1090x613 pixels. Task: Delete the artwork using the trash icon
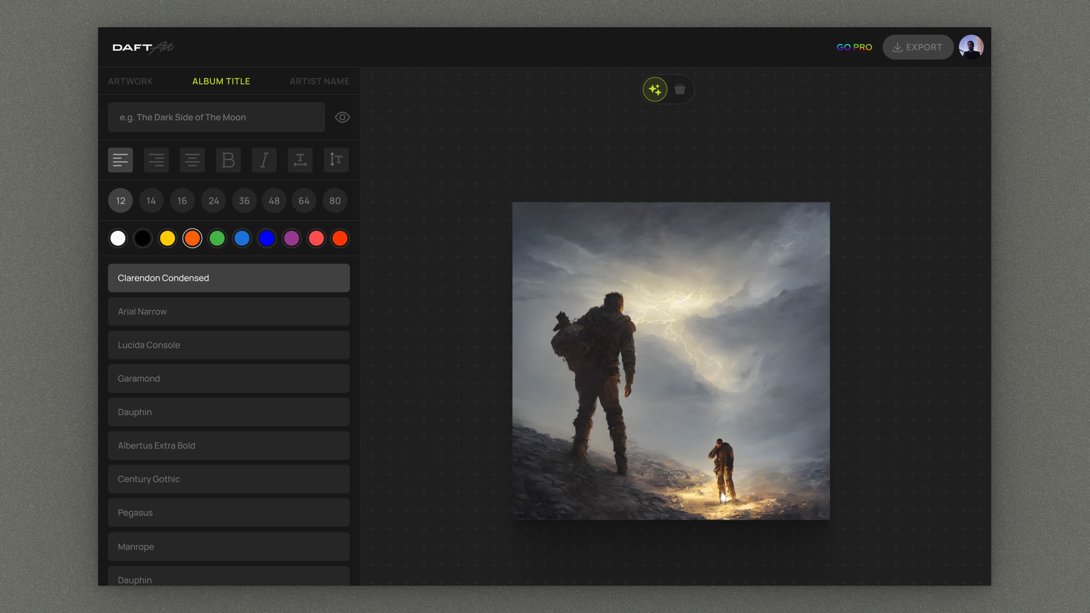point(681,89)
